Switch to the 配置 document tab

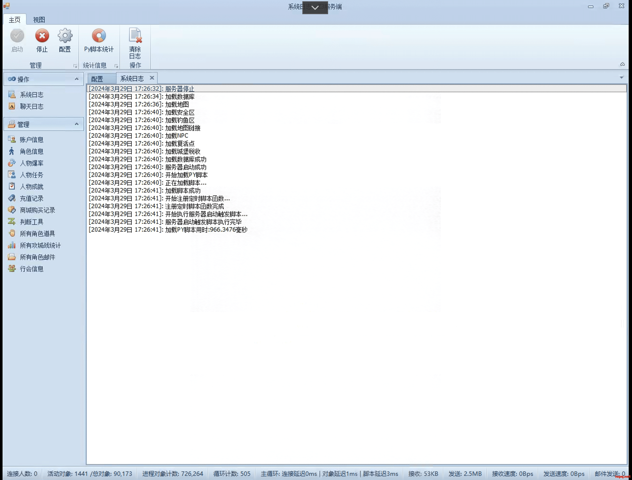pos(97,79)
